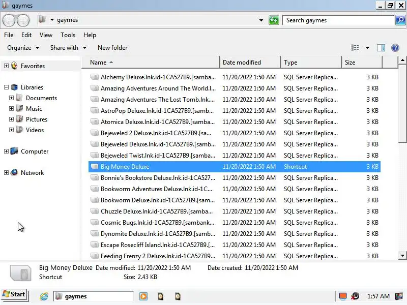Viewport: 407px width, 305px height.
Task: Expand the Network tree node
Action: click(6, 172)
